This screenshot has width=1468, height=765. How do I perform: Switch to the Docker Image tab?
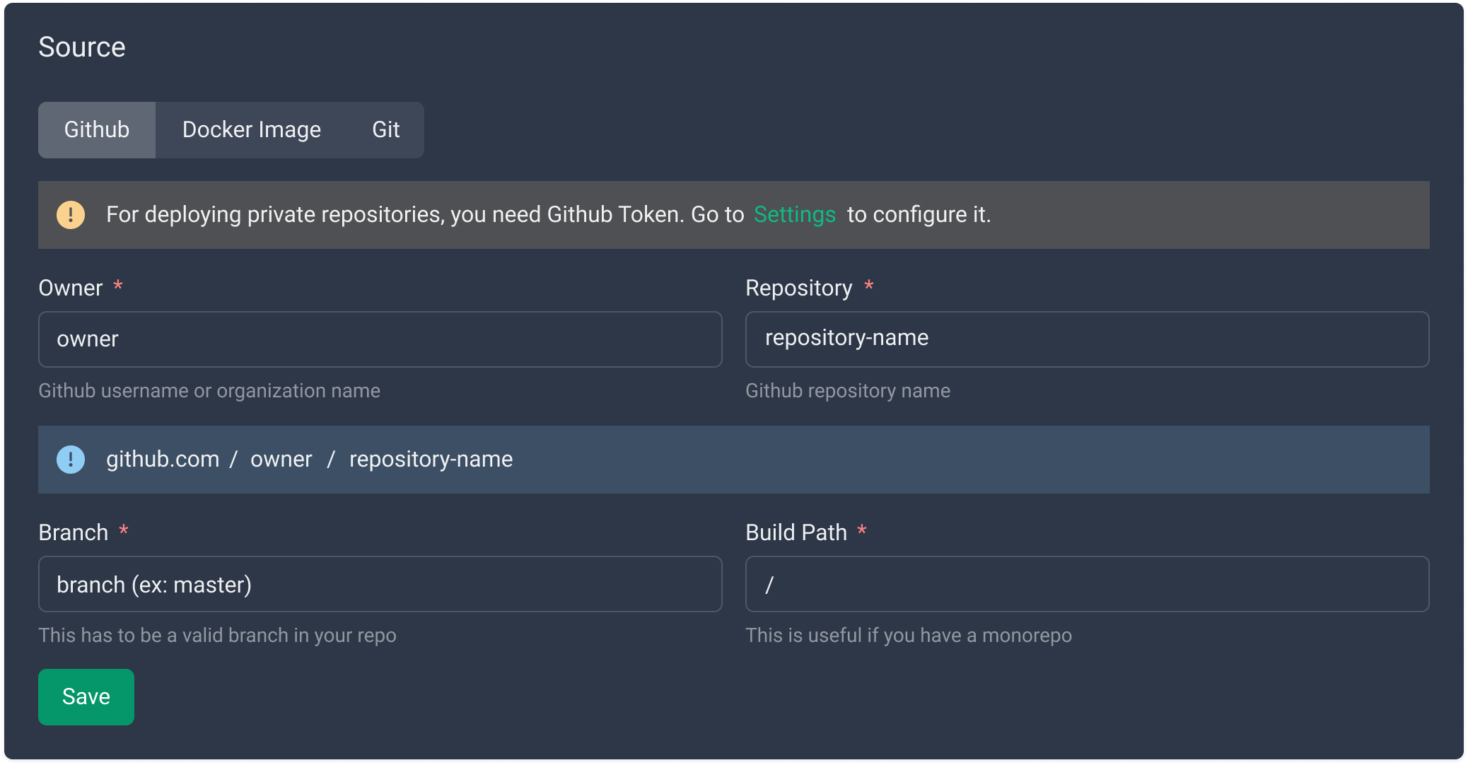click(x=251, y=129)
